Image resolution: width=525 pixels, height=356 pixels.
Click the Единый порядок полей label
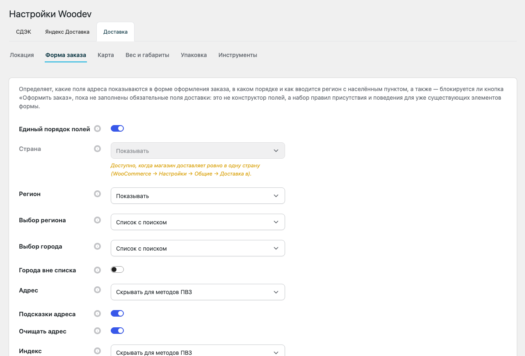(55, 129)
